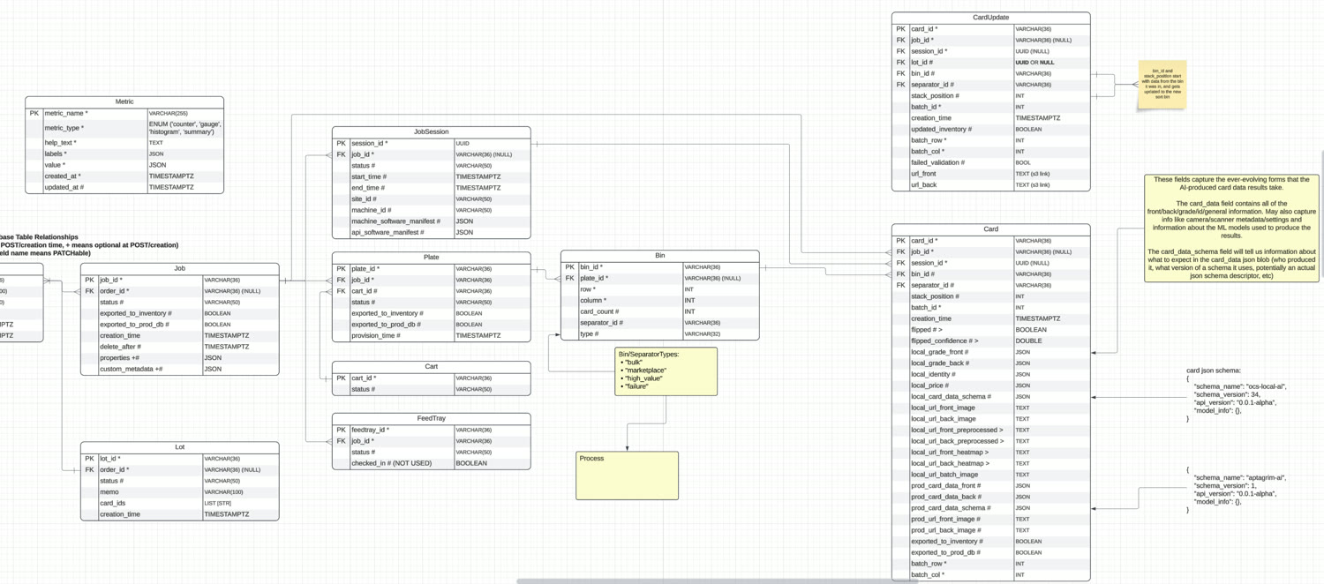Select the Bin table title
Screen dimensions: 1324x584
coord(660,256)
